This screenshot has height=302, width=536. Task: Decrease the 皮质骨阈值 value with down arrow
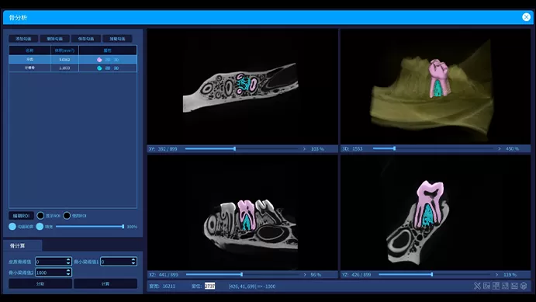pos(68,263)
